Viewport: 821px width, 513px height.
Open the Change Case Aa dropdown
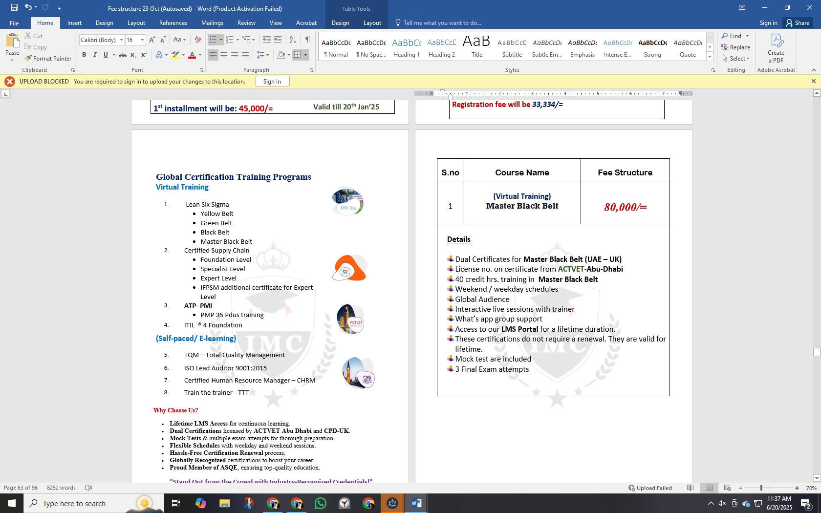tap(179, 40)
